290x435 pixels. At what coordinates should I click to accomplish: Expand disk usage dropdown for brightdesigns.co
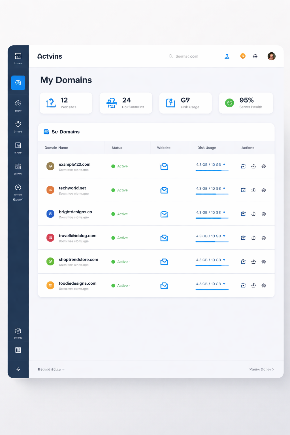point(224,212)
